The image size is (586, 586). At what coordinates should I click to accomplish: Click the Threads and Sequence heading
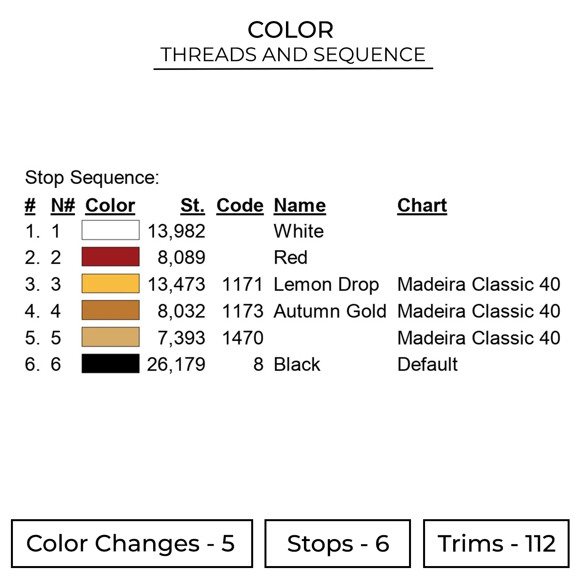tap(293, 55)
